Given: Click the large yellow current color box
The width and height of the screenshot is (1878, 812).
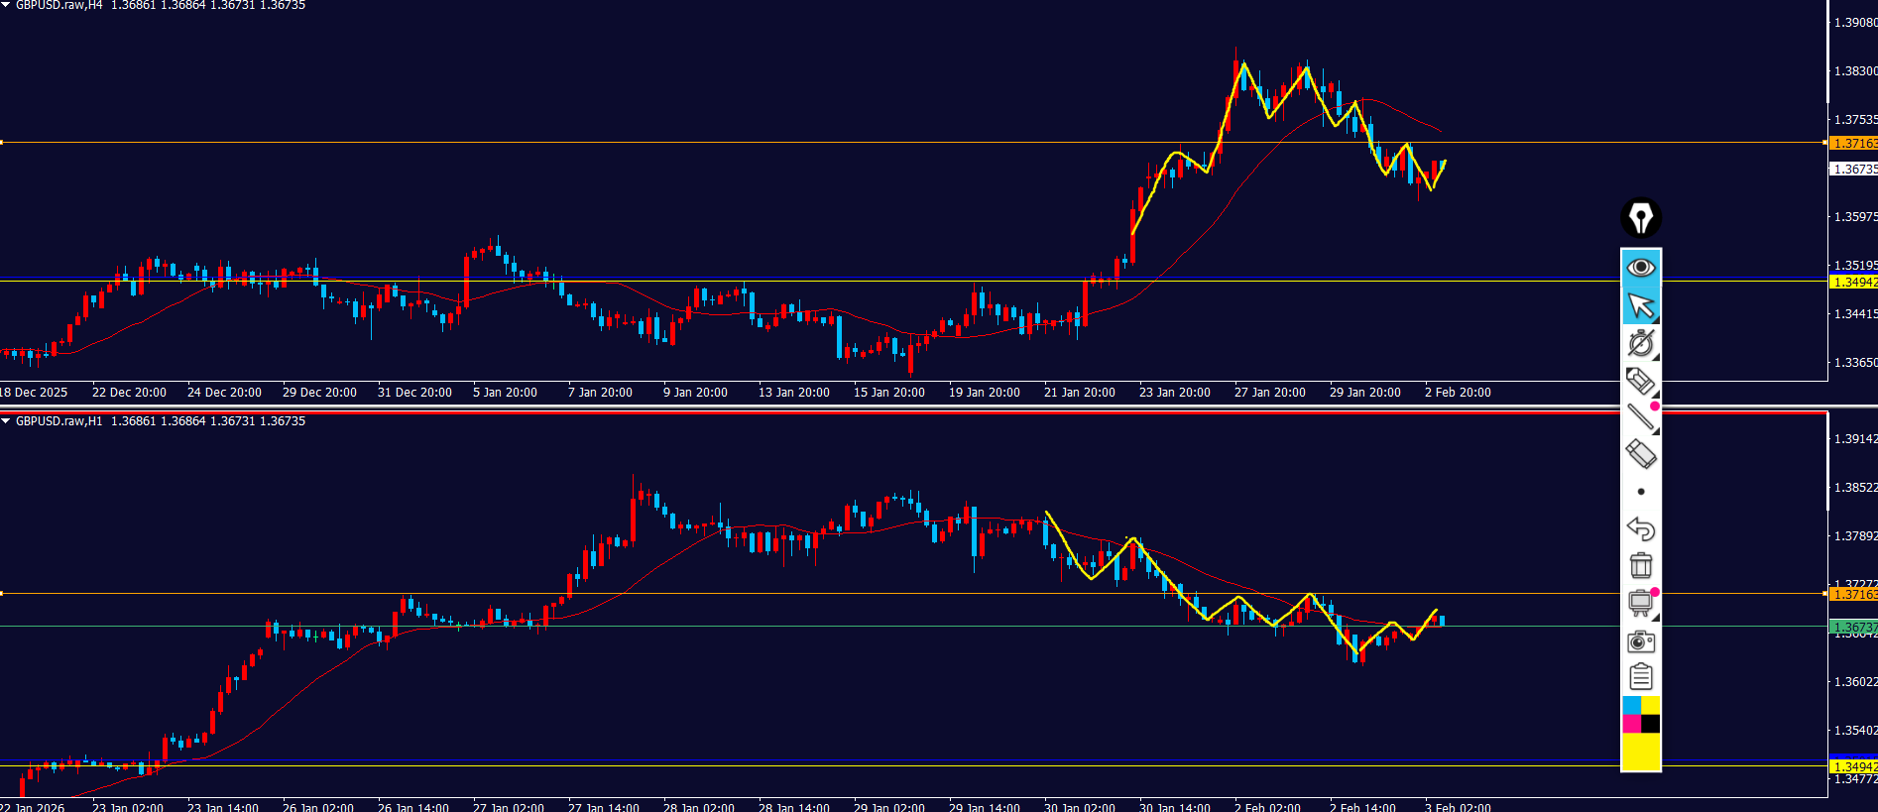Looking at the screenshot, I should (1641, 752).
